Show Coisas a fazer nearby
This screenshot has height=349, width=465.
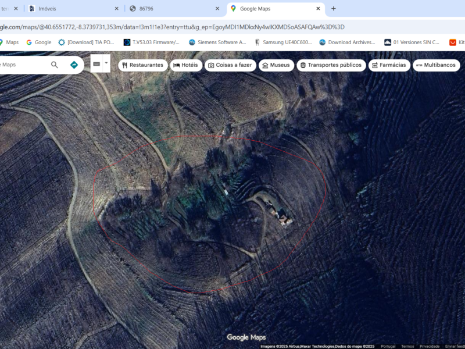pyautogui.click(x=230, y=65)
